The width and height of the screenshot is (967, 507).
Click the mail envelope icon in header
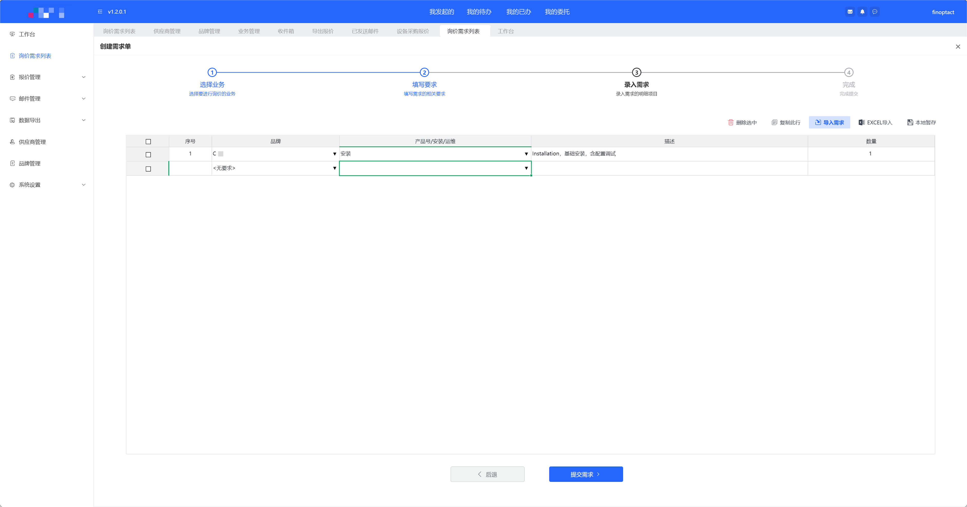[x=850, y=12]
